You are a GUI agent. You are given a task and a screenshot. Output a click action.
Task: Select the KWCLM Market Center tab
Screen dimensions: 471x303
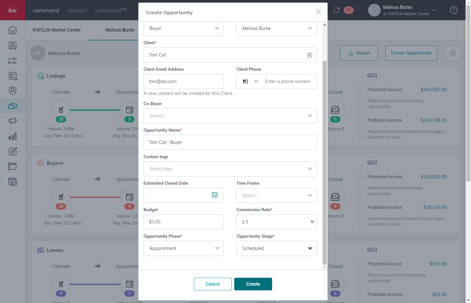click(x=57, y=30)
